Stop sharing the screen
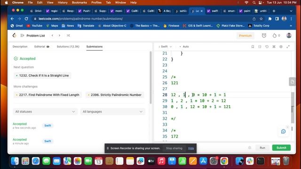Screen dimensions: 301x169 (174, 148)
